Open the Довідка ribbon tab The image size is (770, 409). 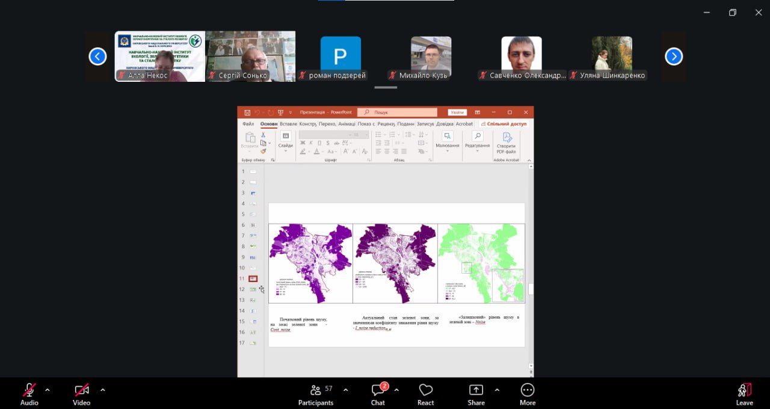[445, 124]
